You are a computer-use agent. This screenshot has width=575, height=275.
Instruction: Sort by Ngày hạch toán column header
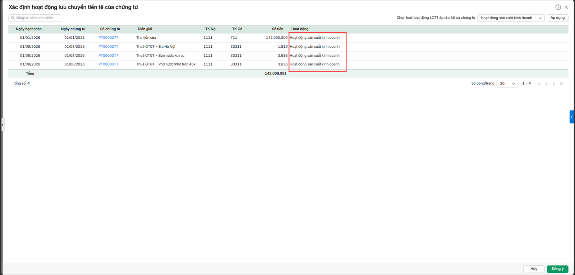pyautogui.click(x=29, y=29)
